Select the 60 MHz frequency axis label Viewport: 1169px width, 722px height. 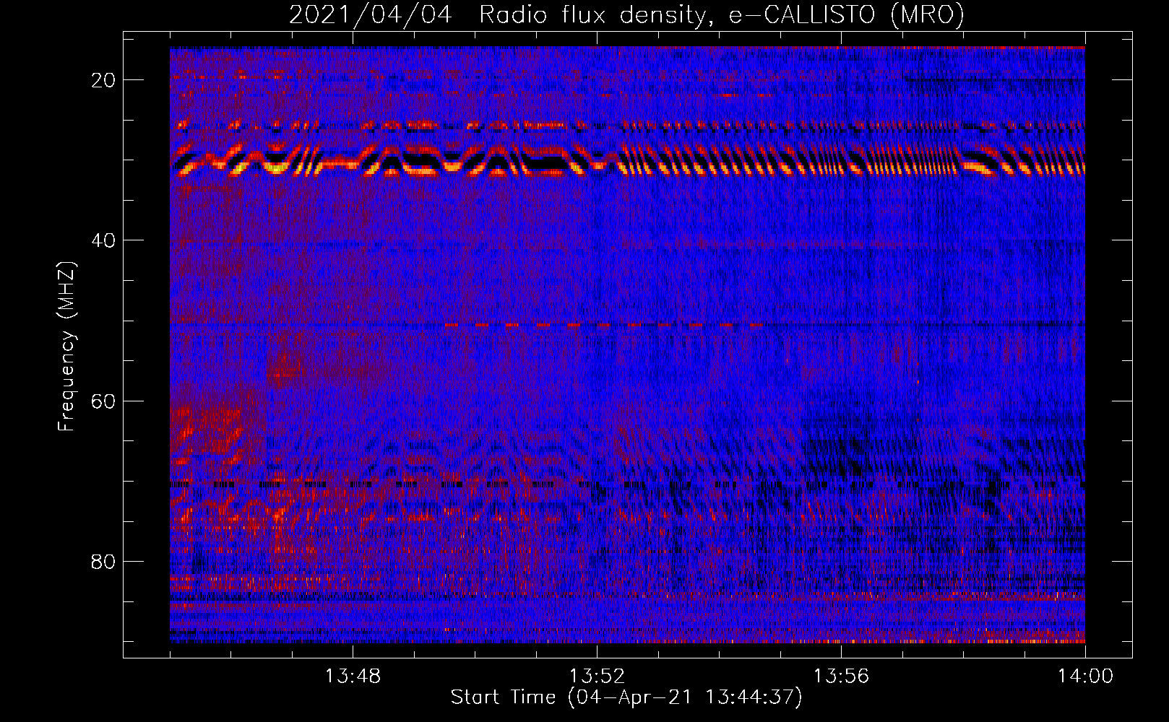point(103,401)
